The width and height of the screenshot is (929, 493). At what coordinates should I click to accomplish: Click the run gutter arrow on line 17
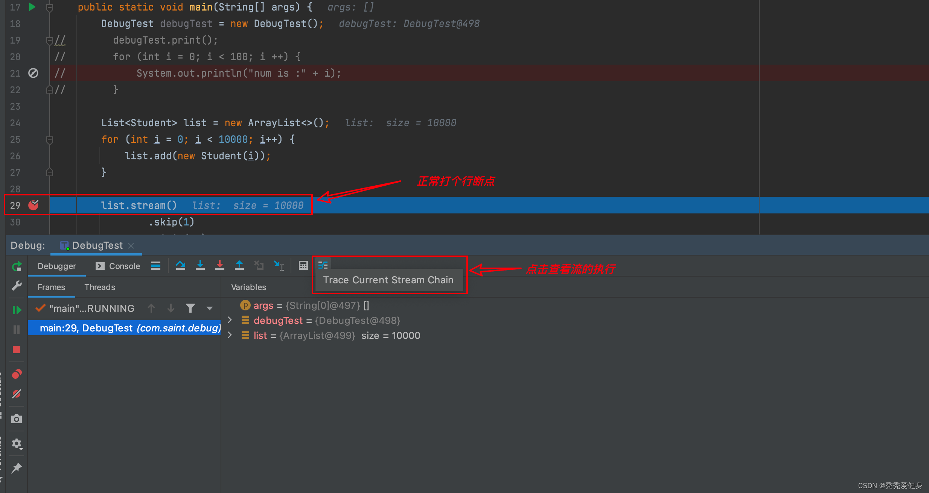(x=32, y=7)
